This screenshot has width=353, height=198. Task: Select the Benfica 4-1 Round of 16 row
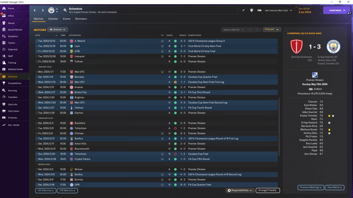[156, 139]
